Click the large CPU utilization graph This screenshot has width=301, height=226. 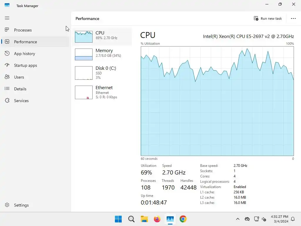coord(217,101)
